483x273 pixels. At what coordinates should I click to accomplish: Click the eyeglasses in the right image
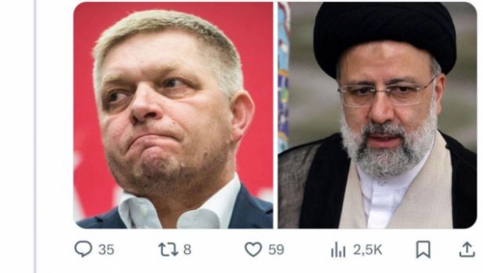(x=386, y=93)
